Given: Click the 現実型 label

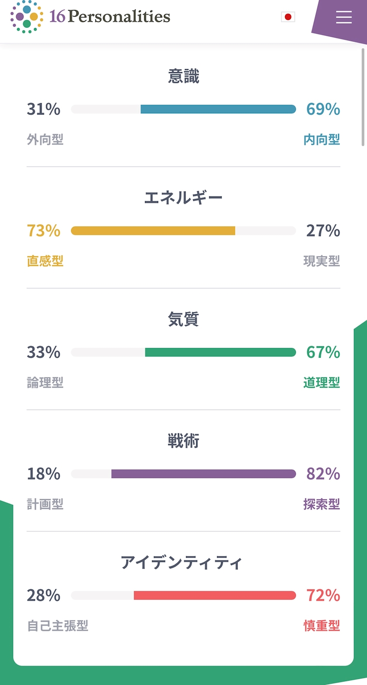Looking at the screenshot, I should (x=322, y=262).
